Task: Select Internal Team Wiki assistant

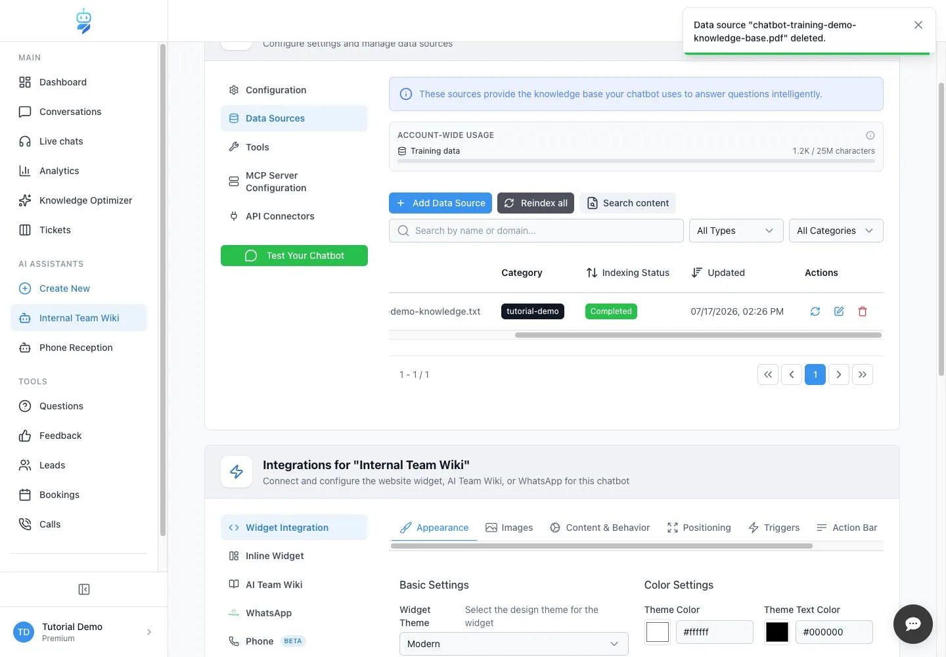Action: [x=79, y=318]
